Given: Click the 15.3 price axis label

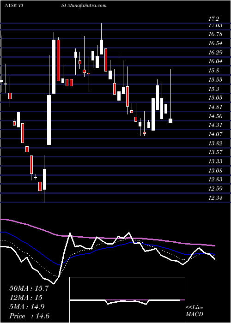Looking at the screenshot, I should tap(213, 89).
